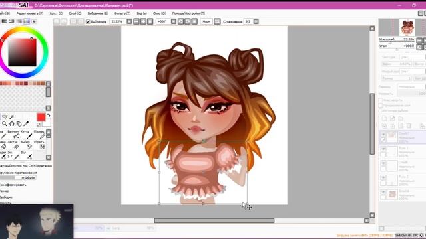Click the zoom out minus button
Image resolution: width=426 pixels, height=239 pixels.
pyautogui.click(x=136, y=21)
